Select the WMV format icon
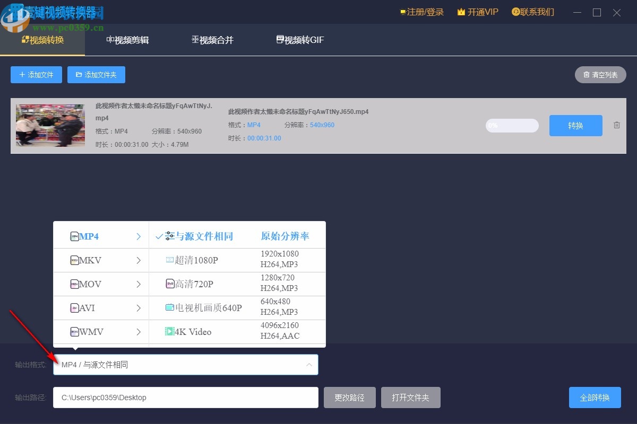This screenshot has height=424, width=637. pos(74,331)
